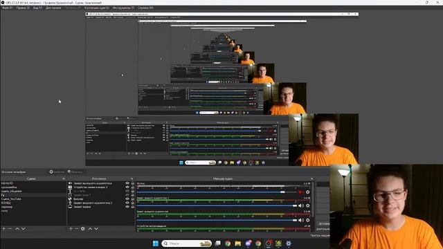443x249 pixels.
Task: Click the OBS Studio taskbar icon
Action: [x=269, y=243]
